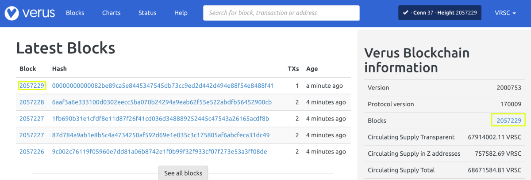The width and height of the screenshot is (531, 180).
Task: Open the Help navigation item
Action: (181, 13)
